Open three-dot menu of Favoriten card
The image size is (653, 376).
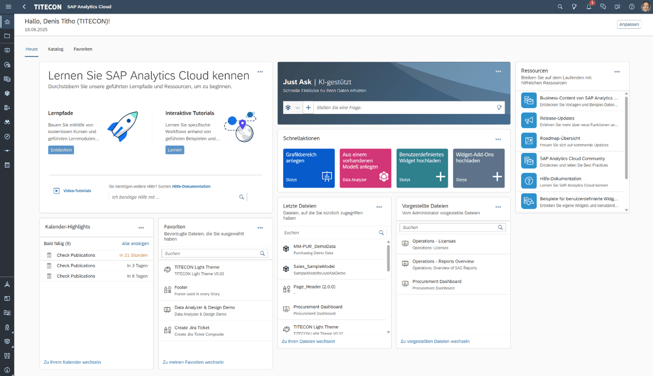(x=260, y=228)
